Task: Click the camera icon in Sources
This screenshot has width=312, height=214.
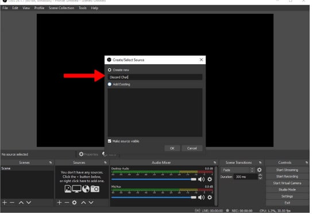Action: point(95,189)
